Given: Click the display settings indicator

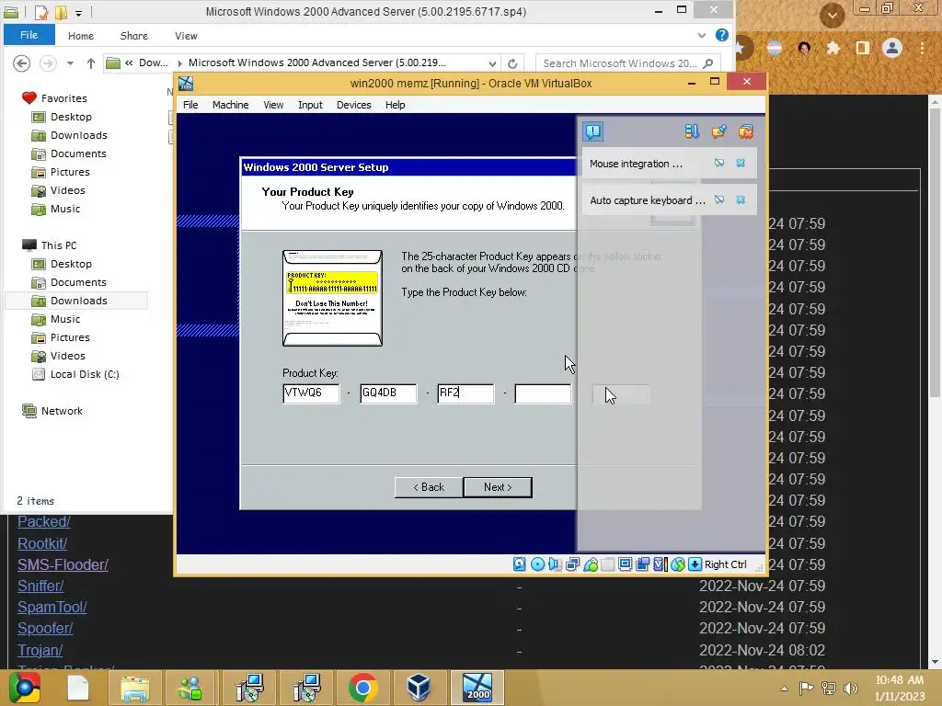Looking at the screenshot, I should click(x=625, y=564).
